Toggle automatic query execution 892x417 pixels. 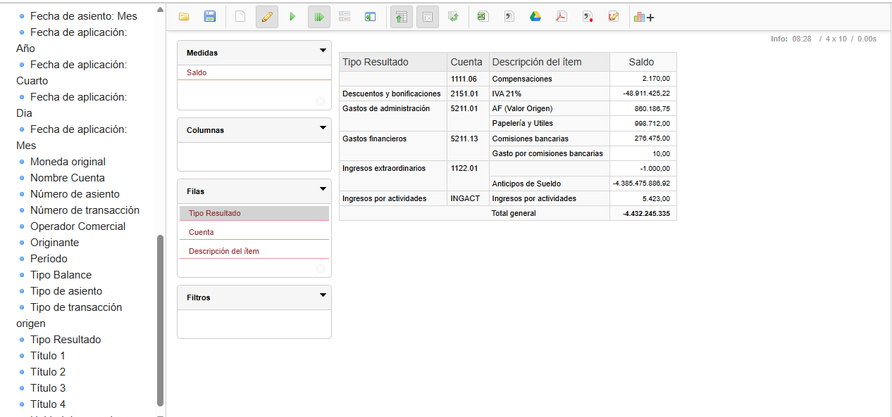tap(319, 17)
